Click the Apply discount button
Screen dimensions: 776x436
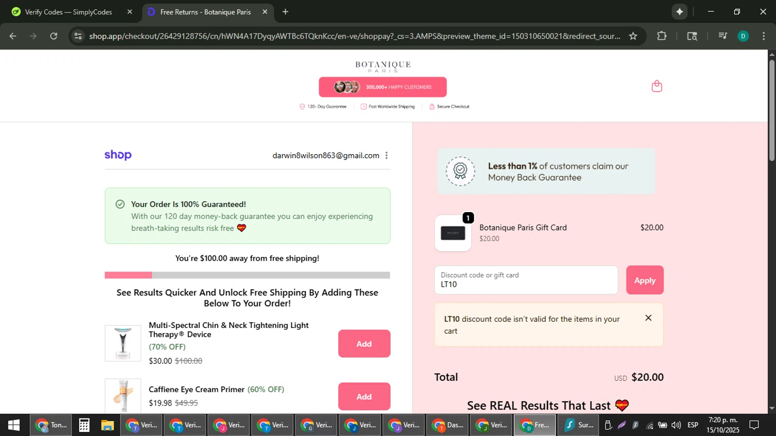pyautogui.click(x=645, y=280)
